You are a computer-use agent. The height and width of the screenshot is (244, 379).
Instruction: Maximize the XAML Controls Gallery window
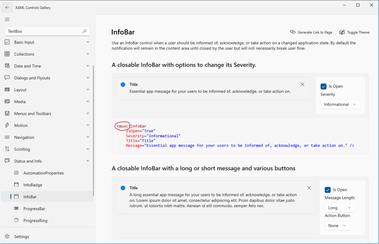coord(358,5)
